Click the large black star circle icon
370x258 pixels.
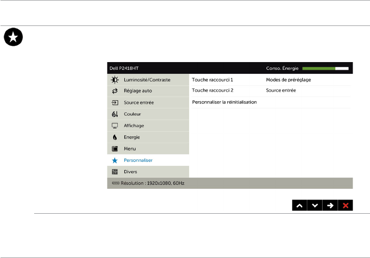tap(13, 37)
